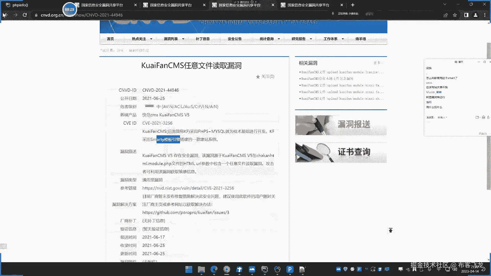Open the 补丁信息 menu item
The width and height of the screenshot is (491, 276).
pyautogui.click(x=203, y=39)
